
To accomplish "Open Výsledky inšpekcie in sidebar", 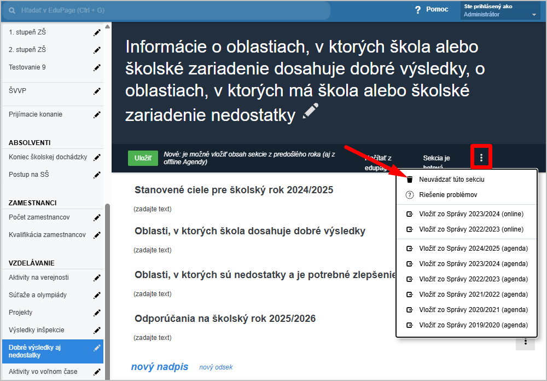I will click(37, 330).
